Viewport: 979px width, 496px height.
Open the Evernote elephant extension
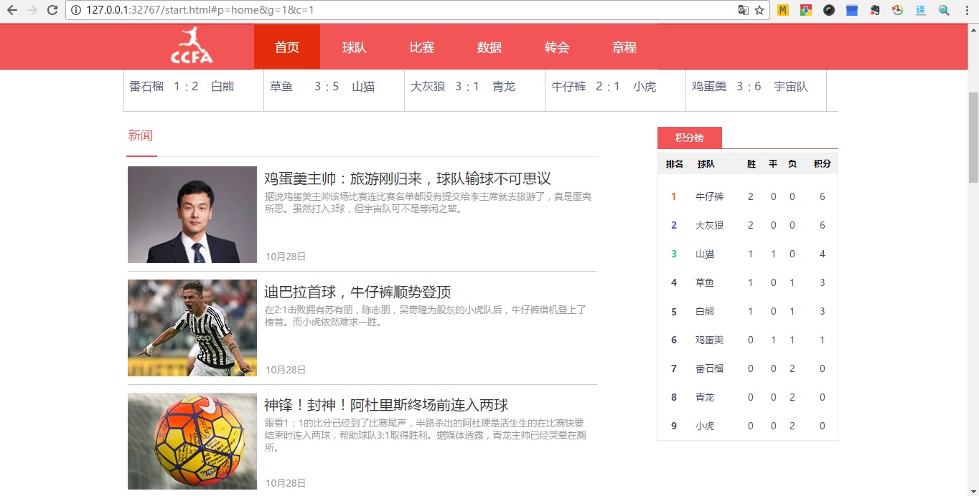(875, 10)
